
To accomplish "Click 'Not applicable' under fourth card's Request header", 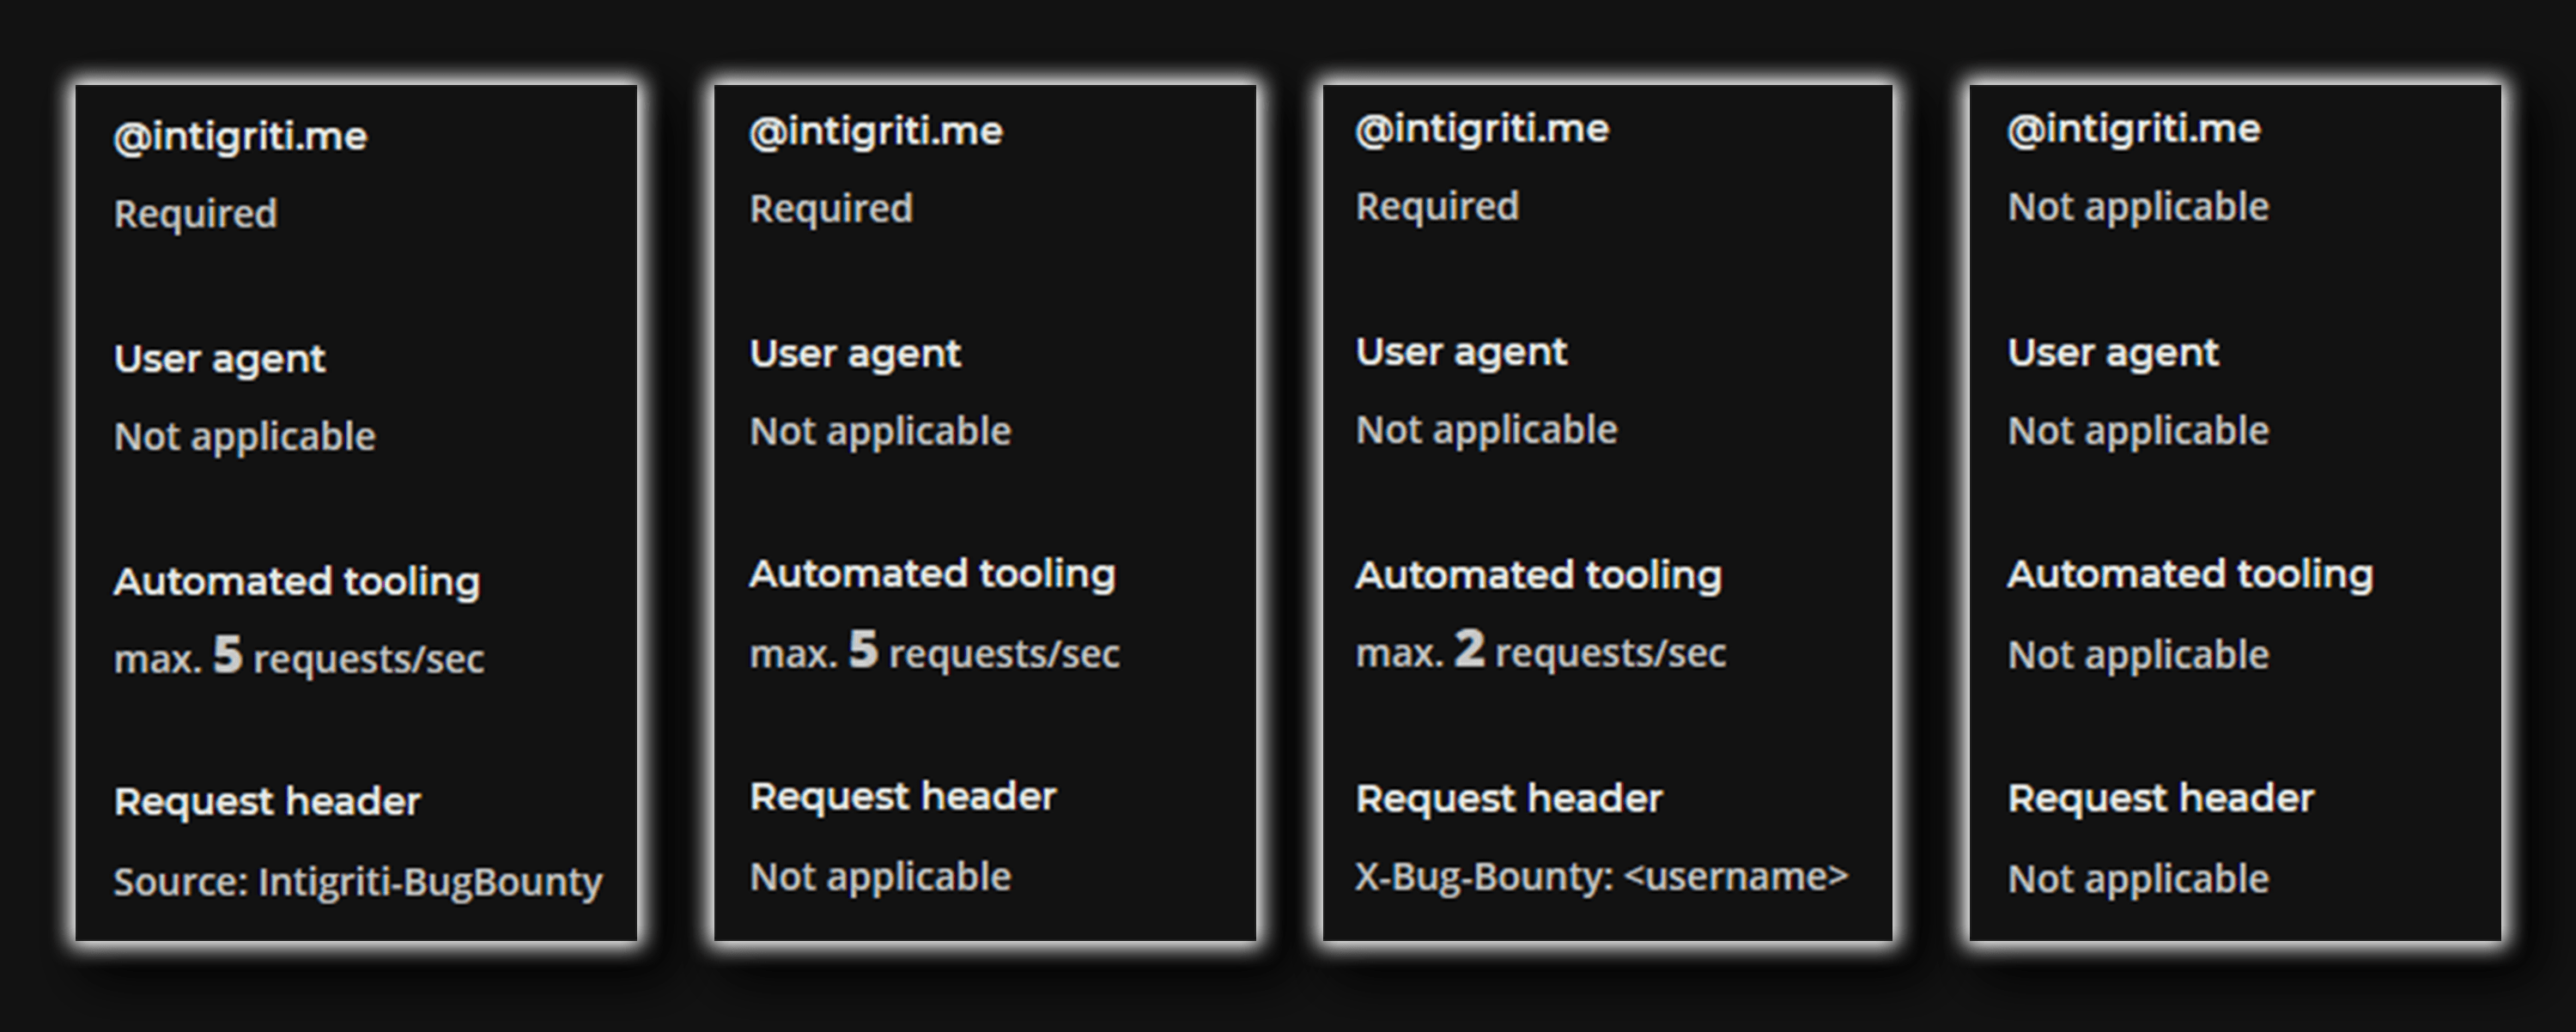I will click(2138, 880).
